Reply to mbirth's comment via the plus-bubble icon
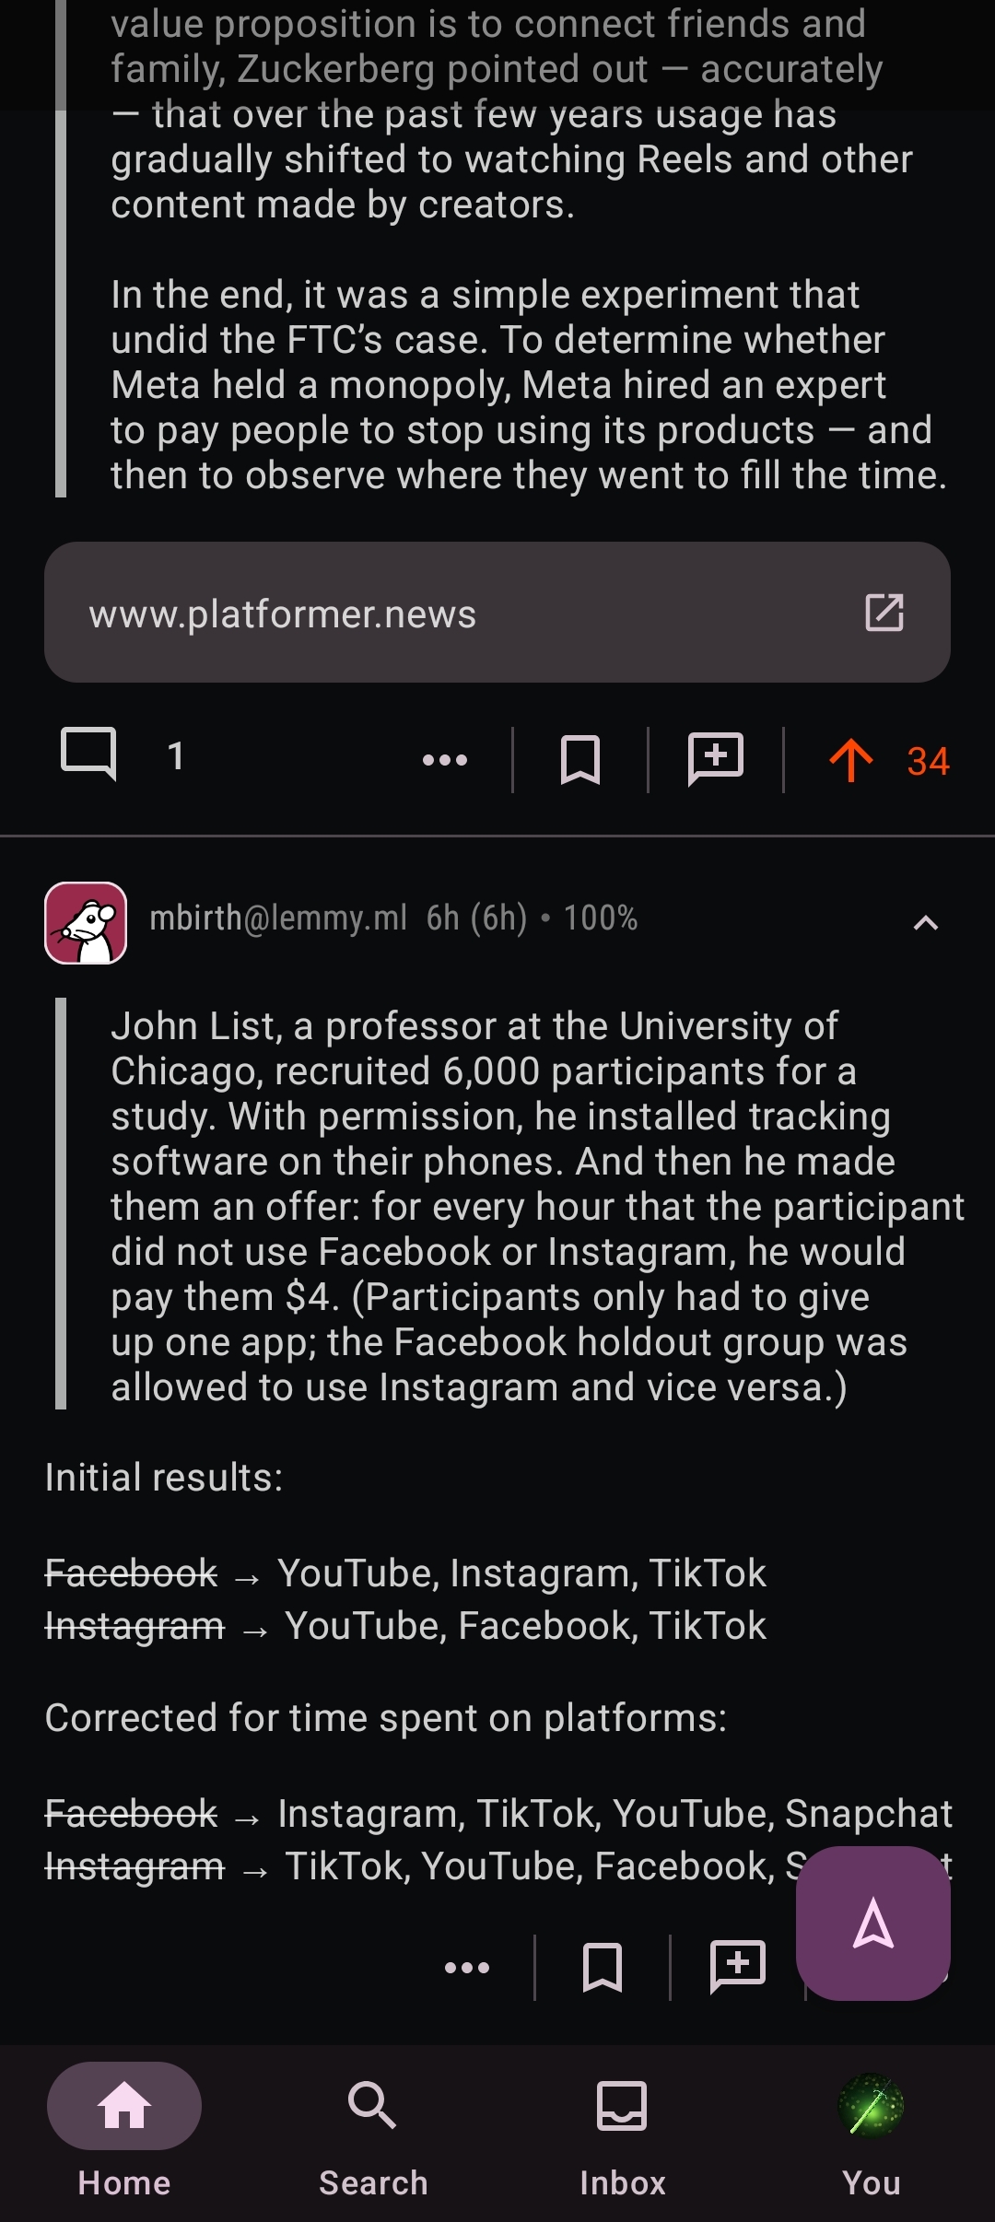The width and height of the screenshot is (995, 2222). click(x=738, y=1968)
